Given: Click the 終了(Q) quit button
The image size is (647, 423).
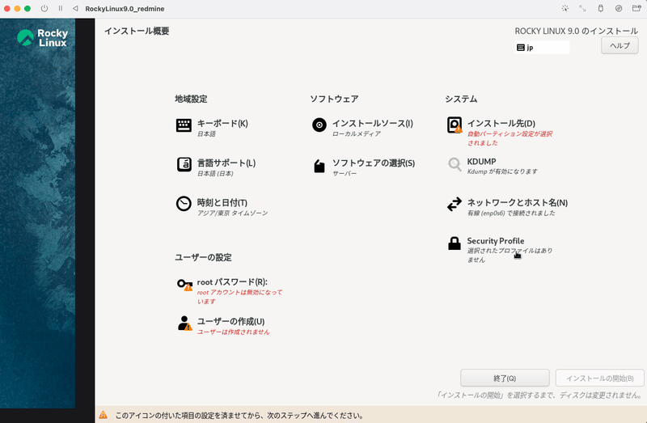Looking at the screenshot, I should (x=505, y=378).
